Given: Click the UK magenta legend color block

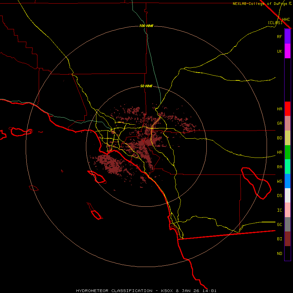Looking at the screenshot, I should coord(287,51).
